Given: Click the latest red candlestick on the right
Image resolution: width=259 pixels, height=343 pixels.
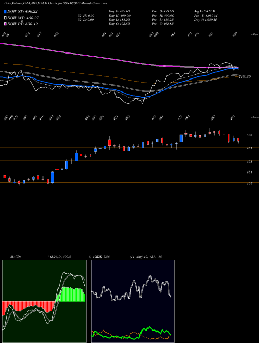Looking at the screenshot, I should coord(238,140).
